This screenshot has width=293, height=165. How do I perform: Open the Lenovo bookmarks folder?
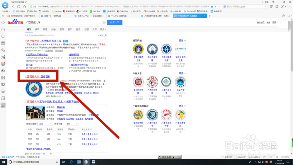[x=57, y=11]
